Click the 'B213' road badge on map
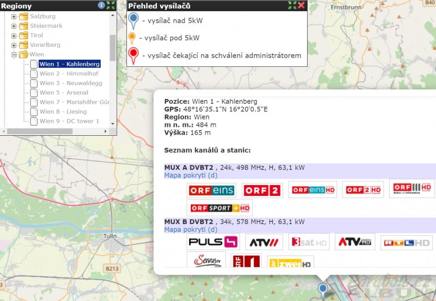436x301 pixels. (112, 269)
